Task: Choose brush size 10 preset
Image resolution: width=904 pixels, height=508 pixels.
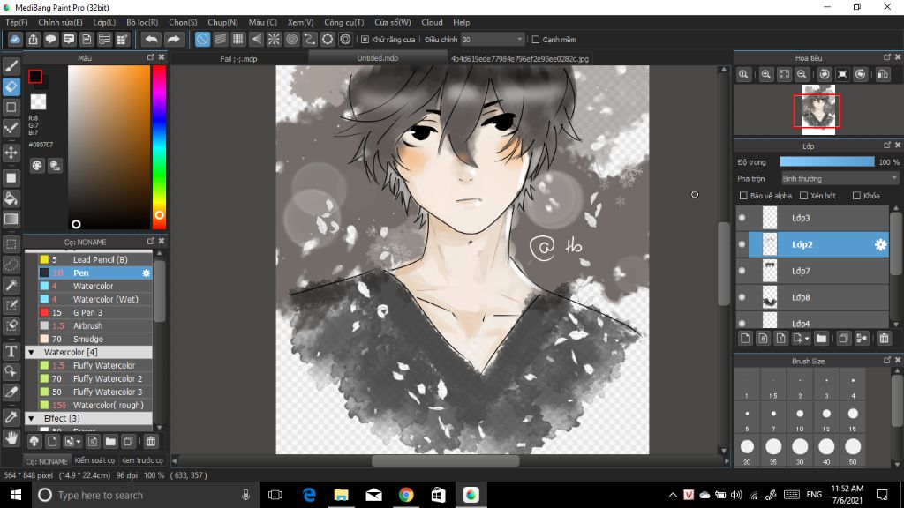Action: tap(800, 417)
